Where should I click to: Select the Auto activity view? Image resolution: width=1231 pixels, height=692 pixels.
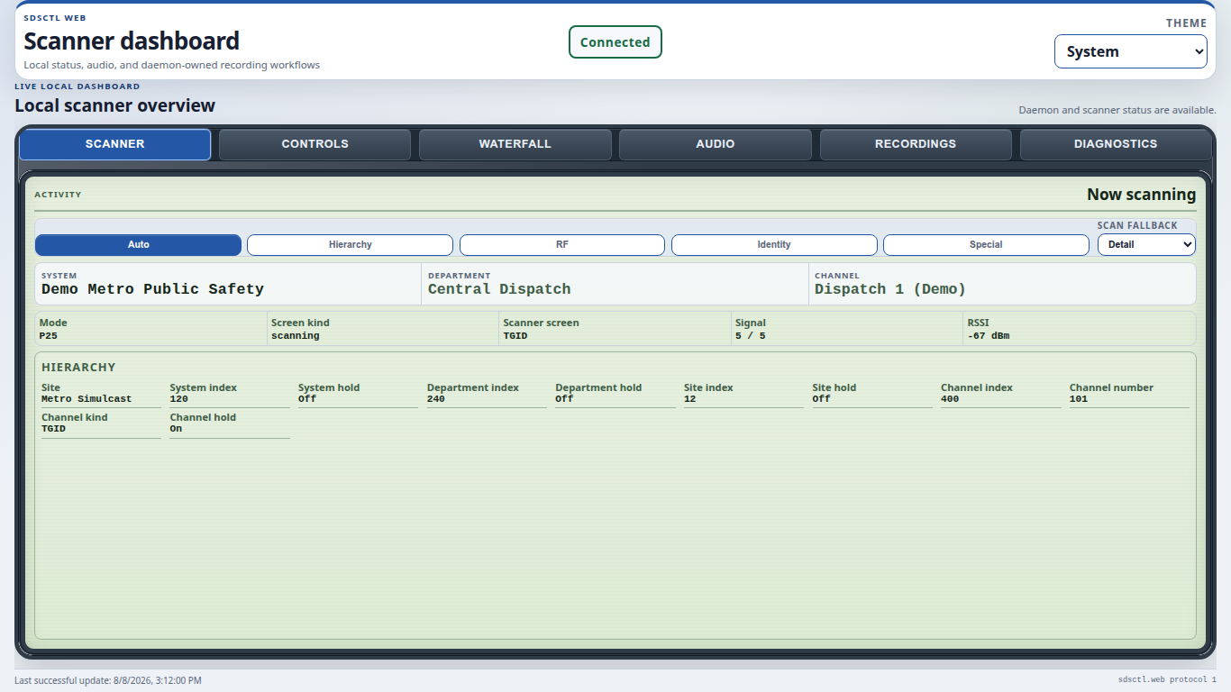(x=139, y=245)
